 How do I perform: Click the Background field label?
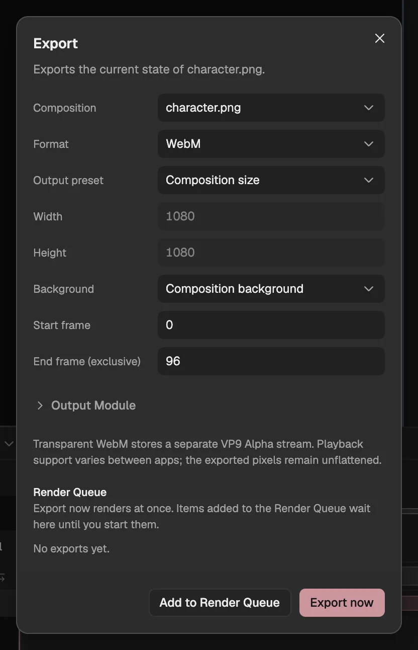click(x=63, y=289)
